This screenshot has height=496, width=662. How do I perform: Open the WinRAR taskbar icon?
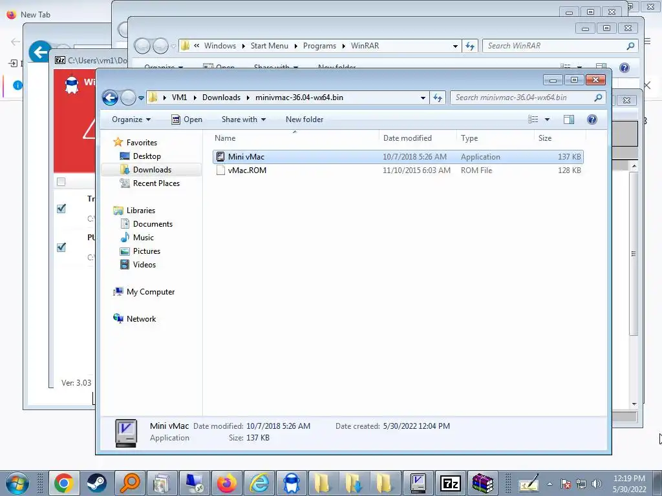pyautogui.click(x=482, y=483)
